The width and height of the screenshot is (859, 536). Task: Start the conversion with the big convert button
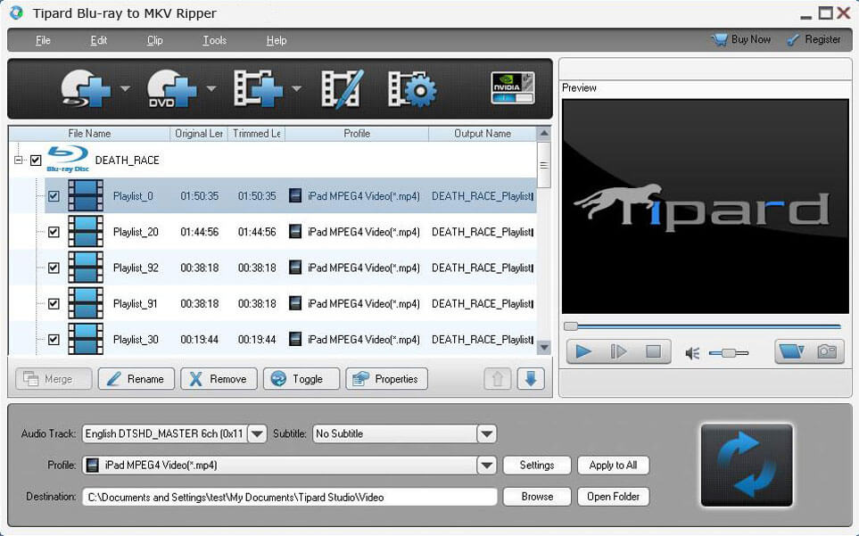click(x=746, y=465)
